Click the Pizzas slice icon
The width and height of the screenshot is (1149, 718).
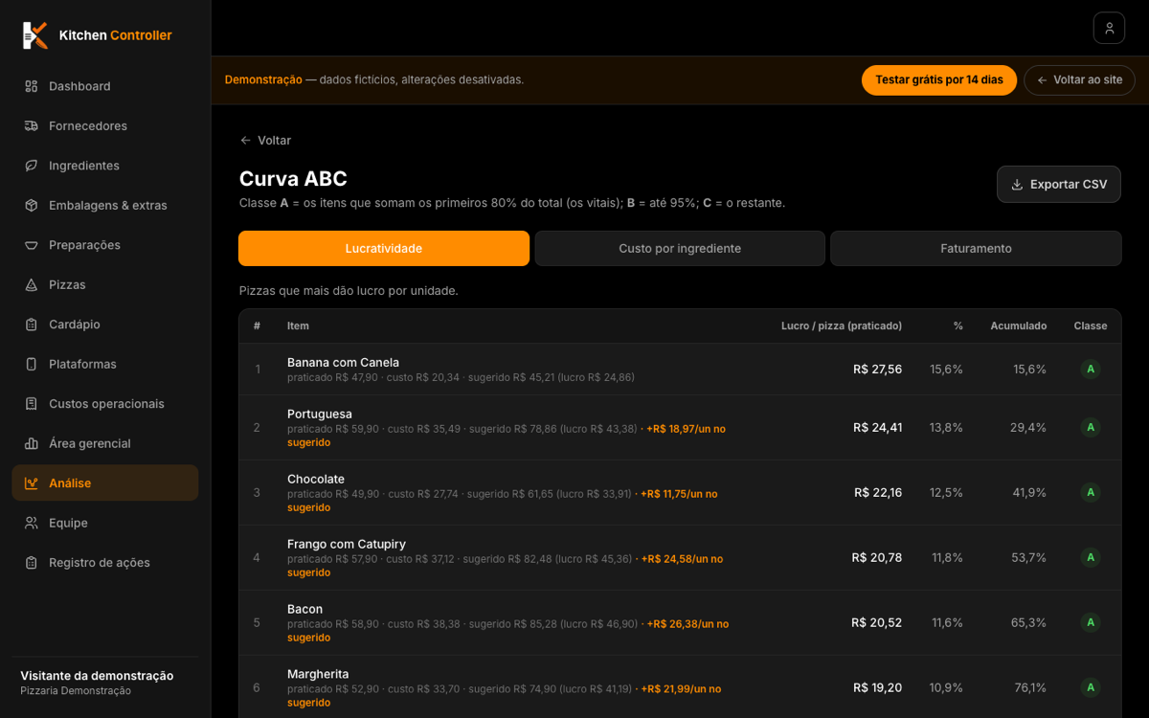point(32,284)
